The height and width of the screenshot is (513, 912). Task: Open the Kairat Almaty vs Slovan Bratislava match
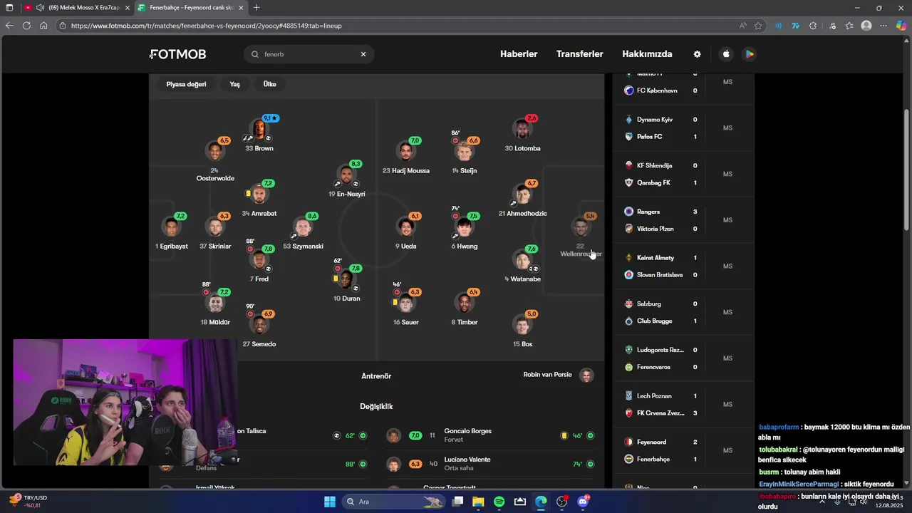(683, 266)
